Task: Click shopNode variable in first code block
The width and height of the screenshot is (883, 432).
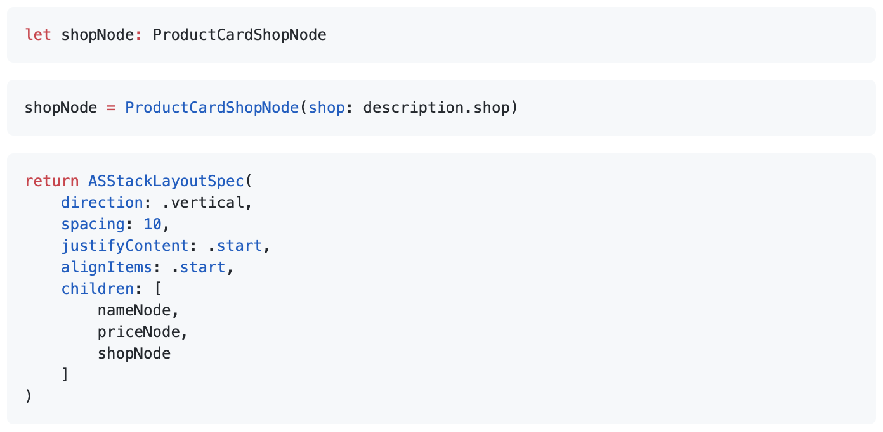Action: tap(98, 35)
